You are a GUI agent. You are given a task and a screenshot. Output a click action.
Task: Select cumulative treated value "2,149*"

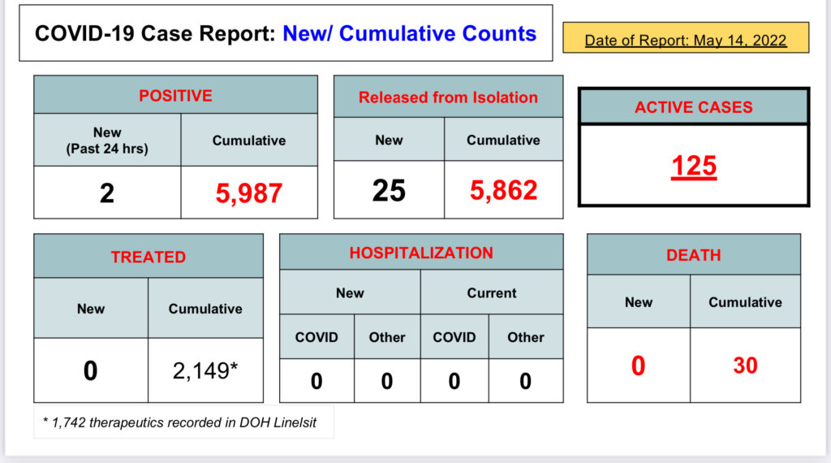coord(205,370)
